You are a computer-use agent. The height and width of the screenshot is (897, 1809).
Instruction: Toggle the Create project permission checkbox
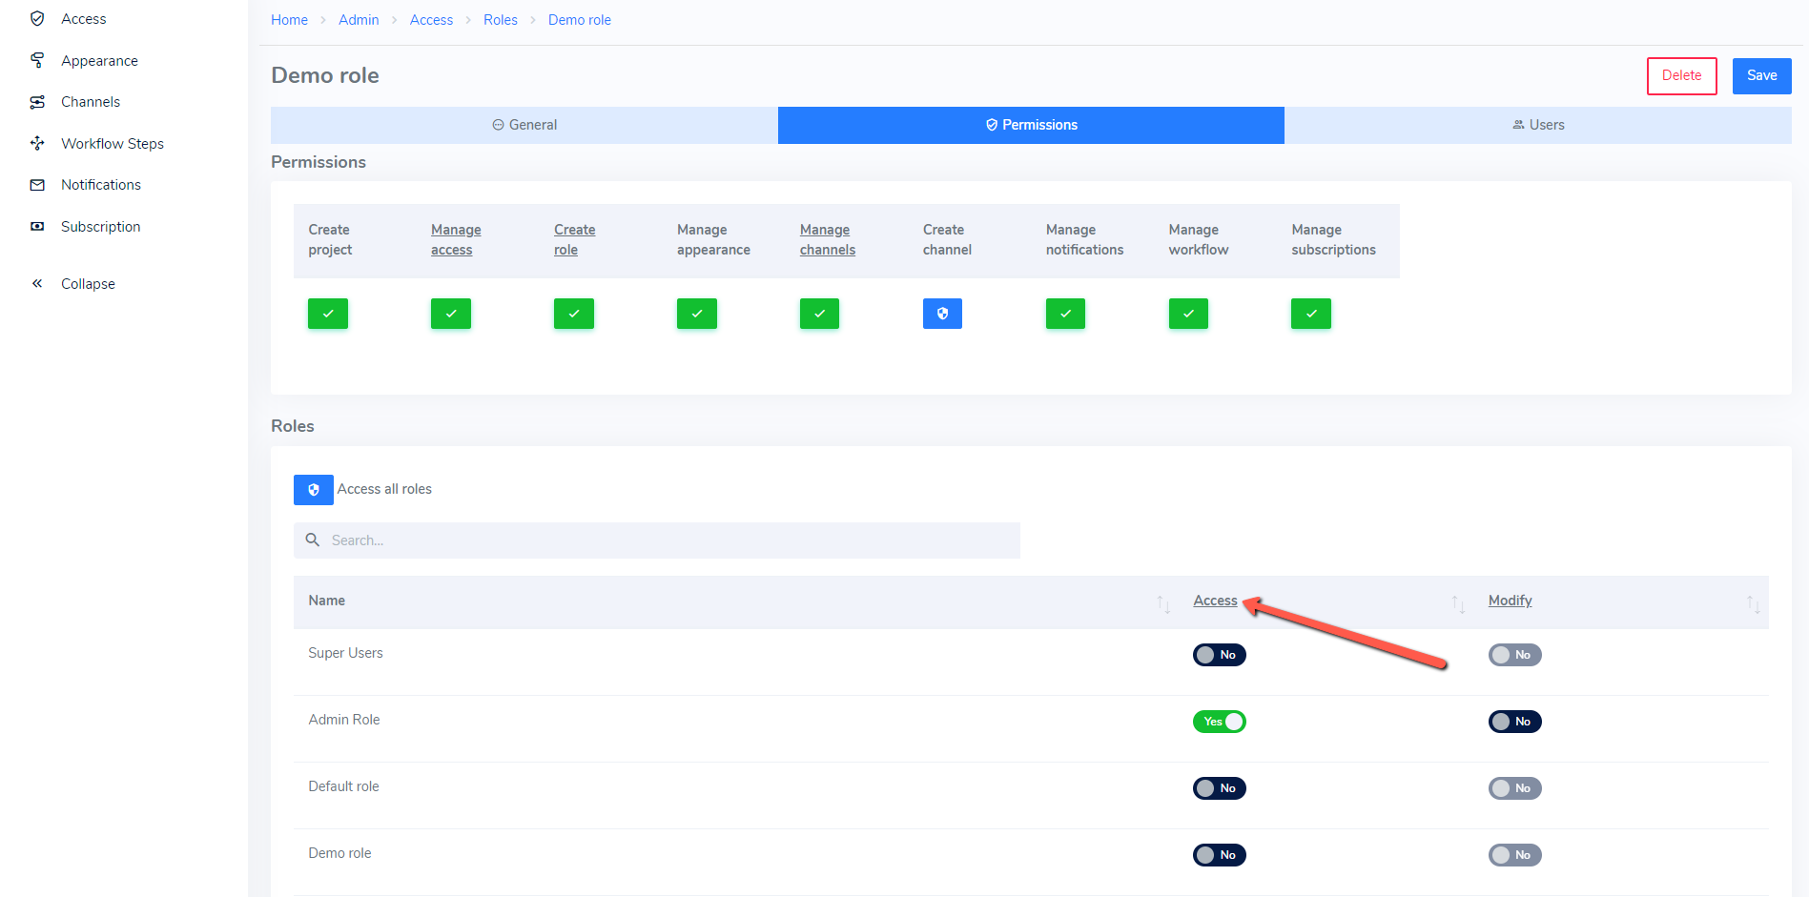click(328, 314)
